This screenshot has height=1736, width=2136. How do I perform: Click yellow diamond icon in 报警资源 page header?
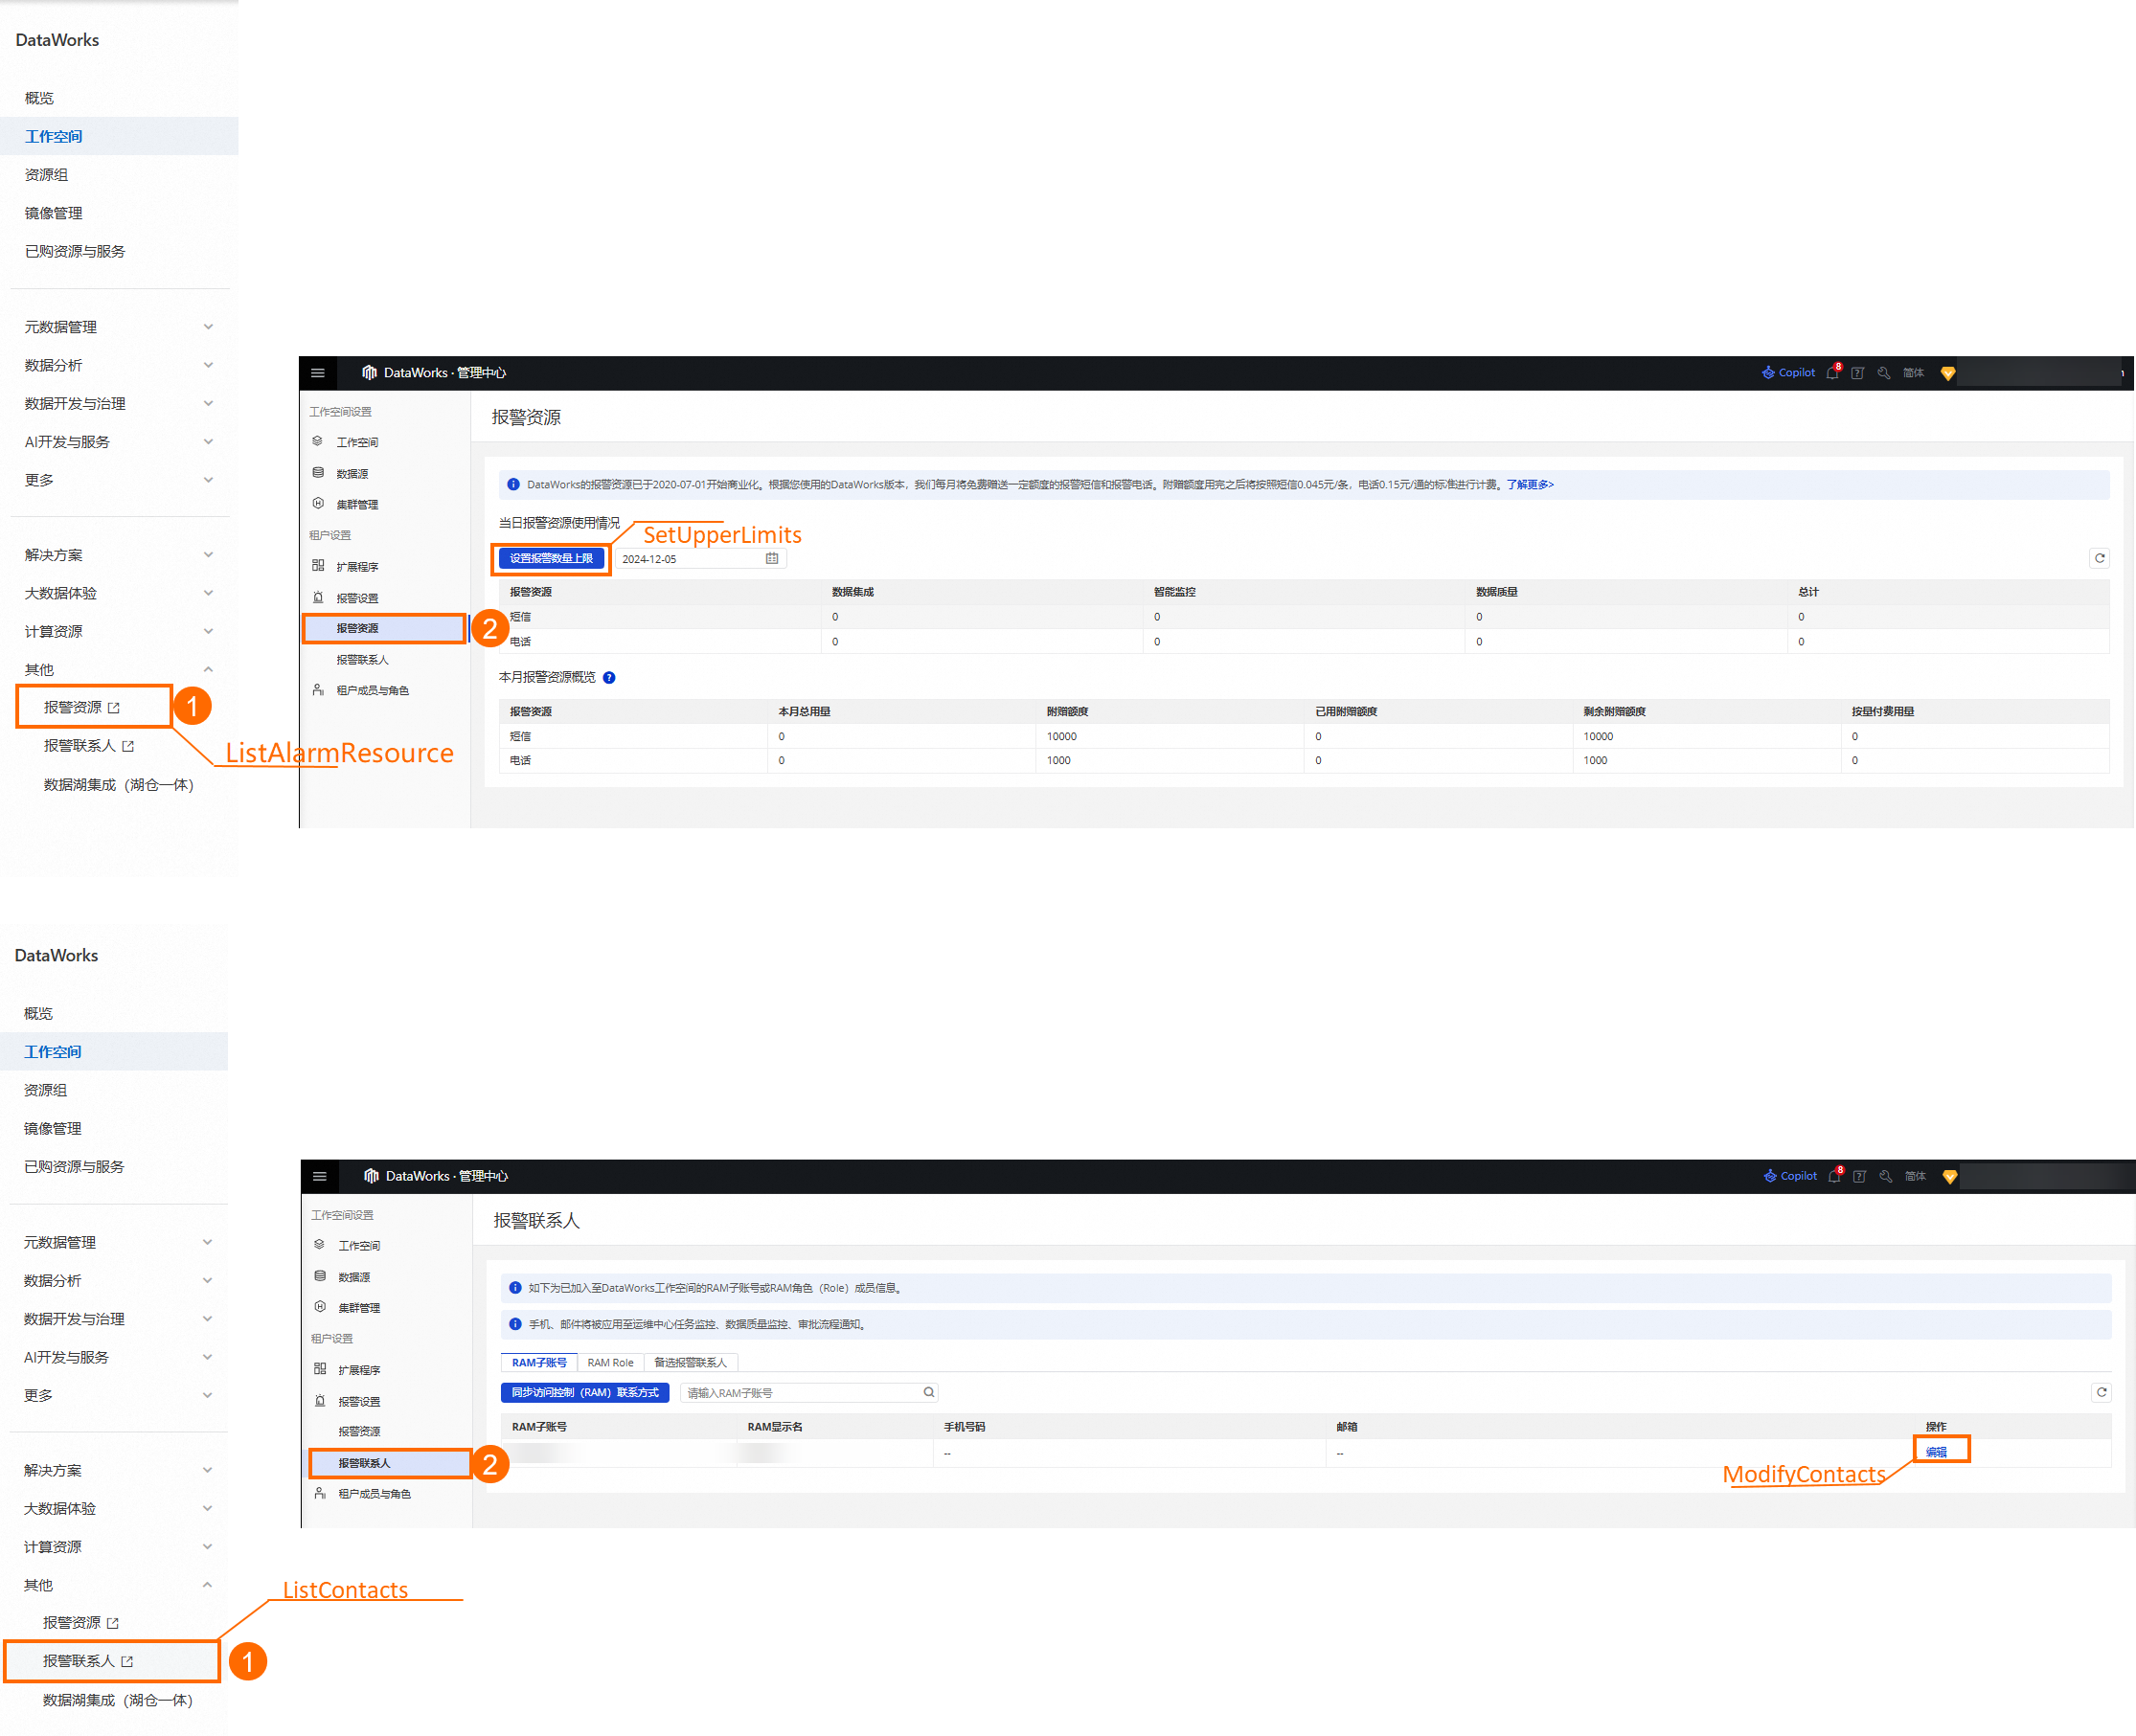(x=1948, y=373)
